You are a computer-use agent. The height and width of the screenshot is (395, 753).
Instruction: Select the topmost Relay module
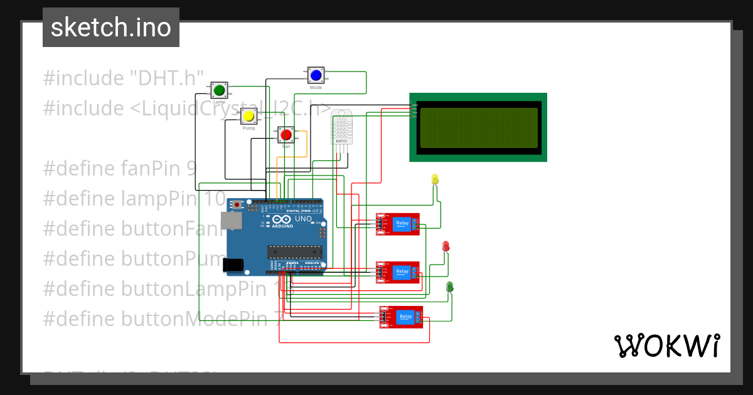coord(397,224)
